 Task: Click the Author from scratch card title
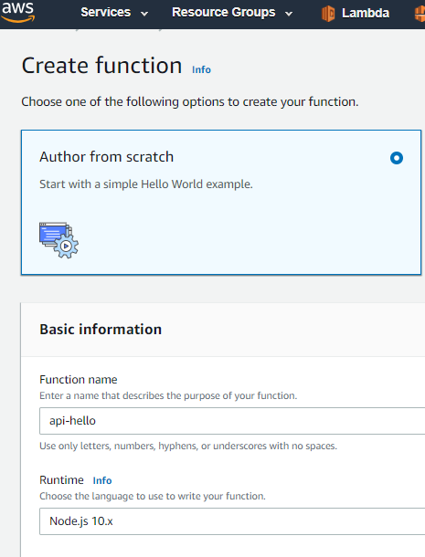pos(106,157)
